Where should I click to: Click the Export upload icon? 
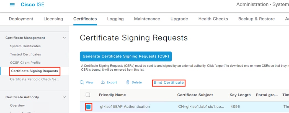[103, 83]
